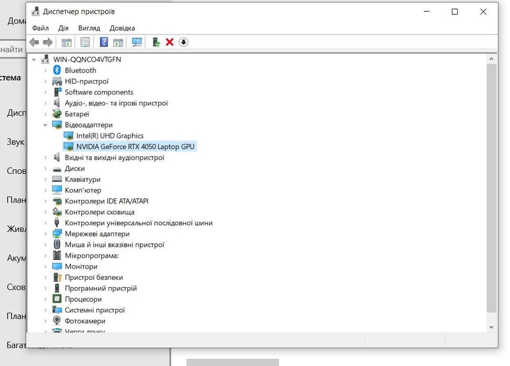Screen dimensions: 510x366
Task: Click the scrollbar down arrow
Action: tap(491, 327)
